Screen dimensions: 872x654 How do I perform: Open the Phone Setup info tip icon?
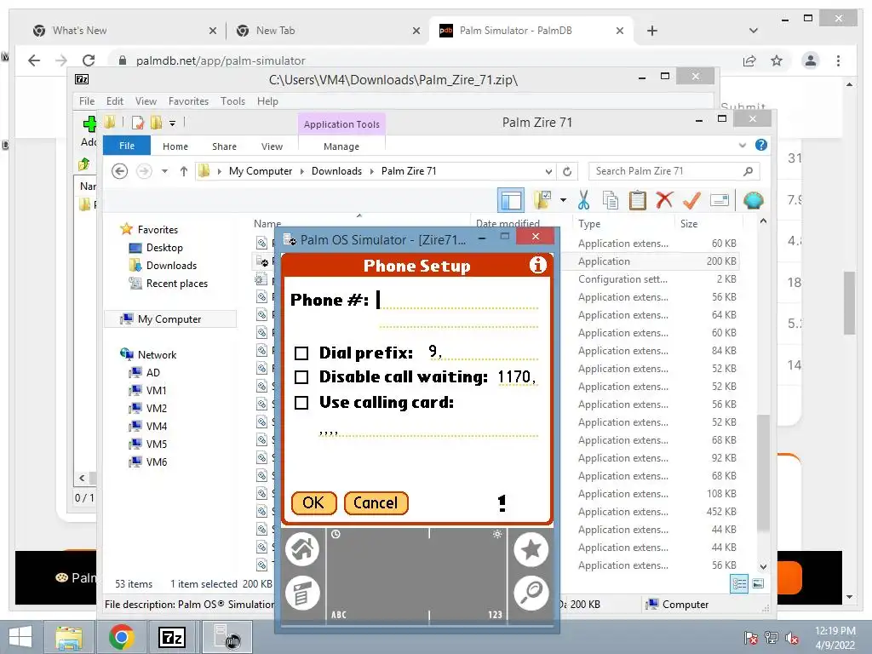tap(537, 265)
